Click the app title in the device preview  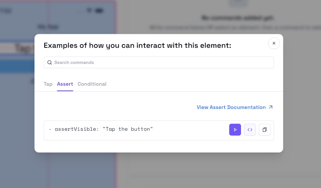[x=48, y=27]
